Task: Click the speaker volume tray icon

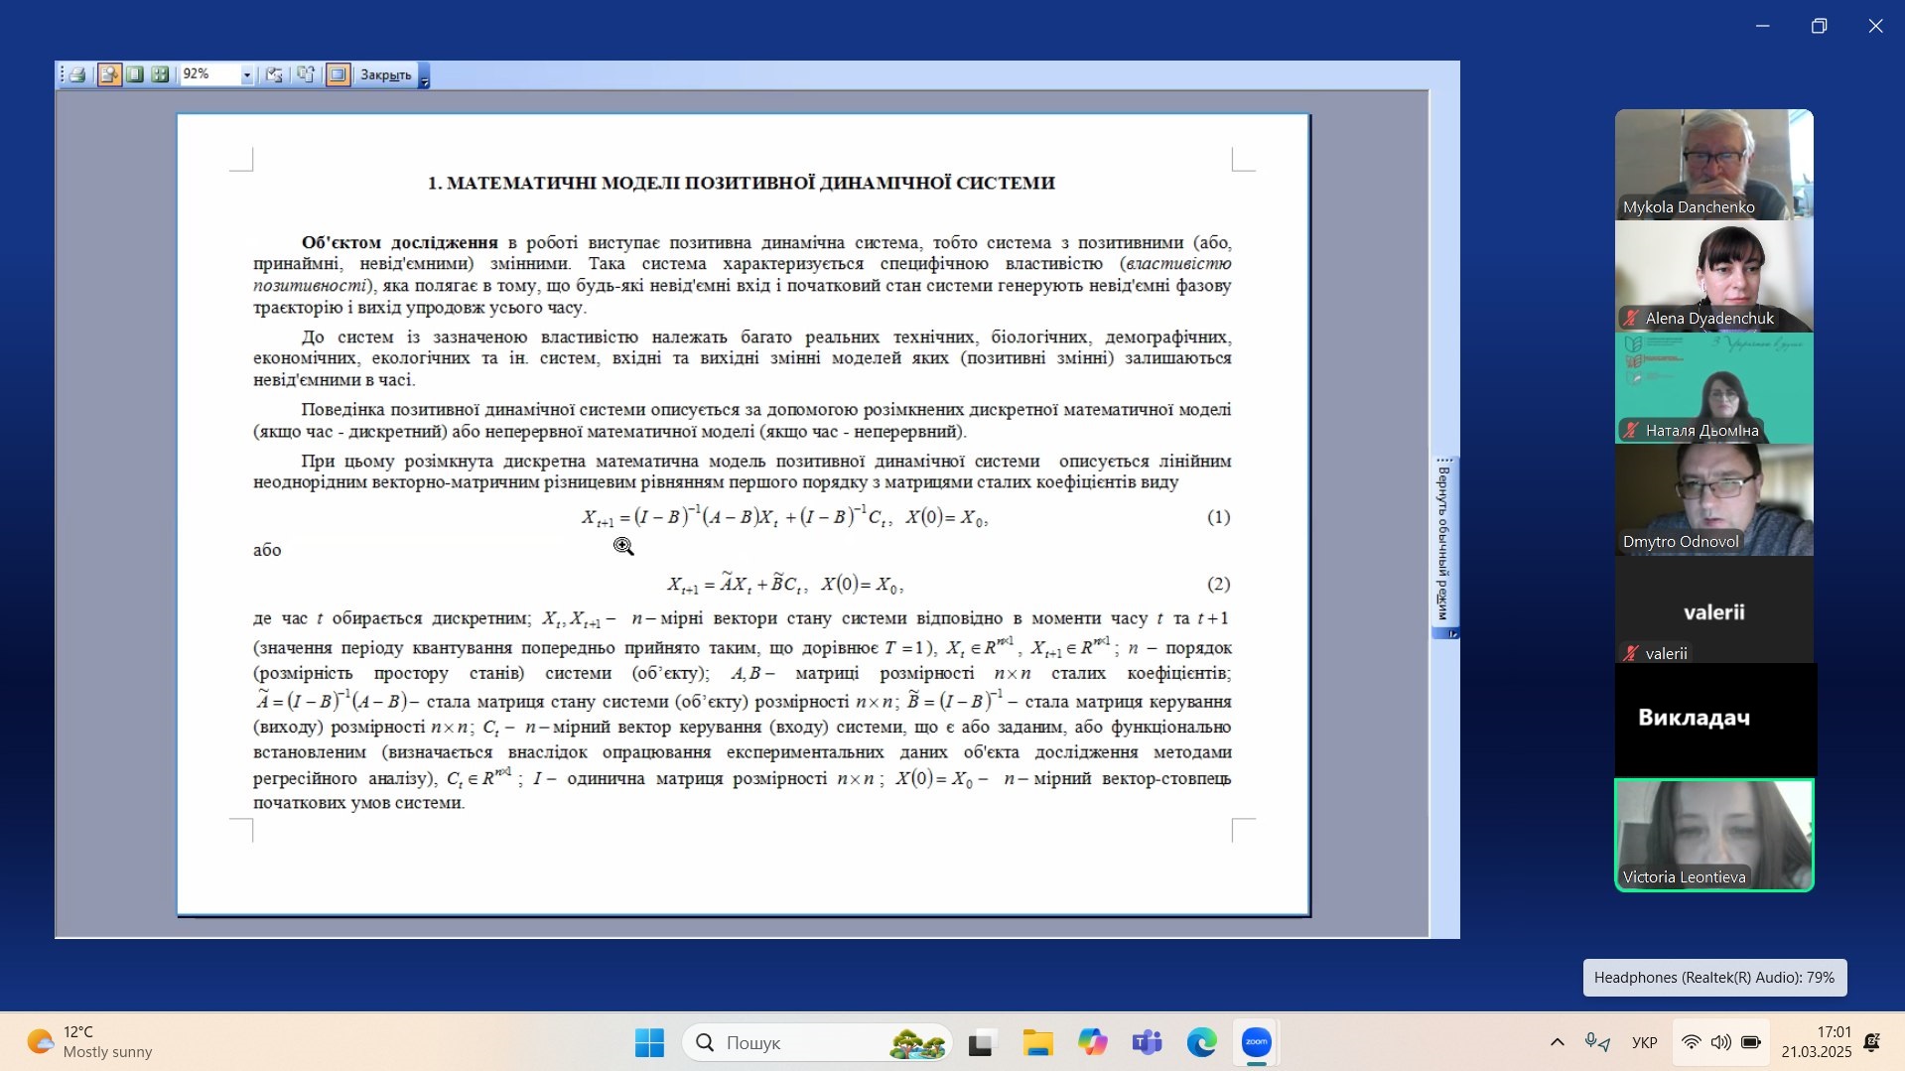Action: coord(1720,1042)
